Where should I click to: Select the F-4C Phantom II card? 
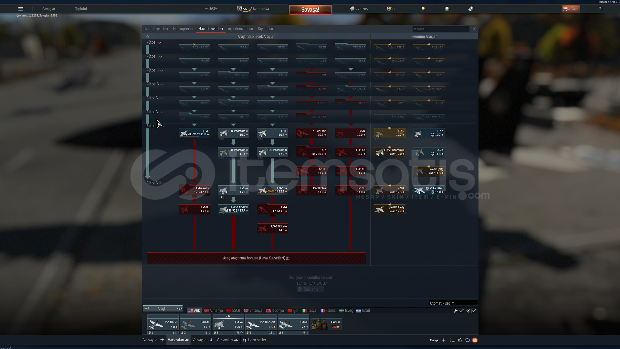[x=233, y=133]
